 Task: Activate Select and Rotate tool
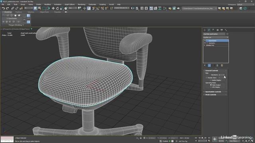[x=57, y=8]
